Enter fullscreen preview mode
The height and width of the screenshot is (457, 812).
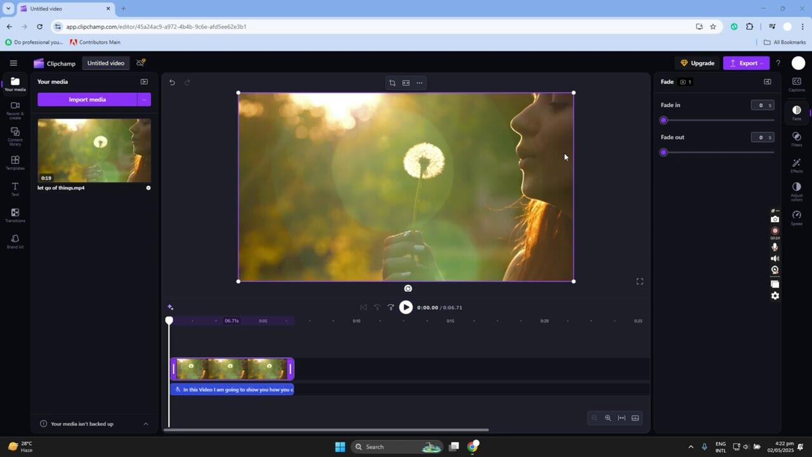(639, 281)
